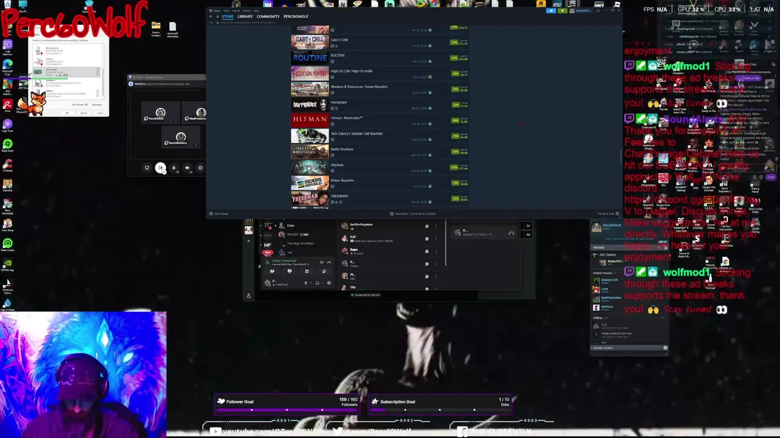
Task: Click the Steam store URL address bar
Action: [247, 23]
